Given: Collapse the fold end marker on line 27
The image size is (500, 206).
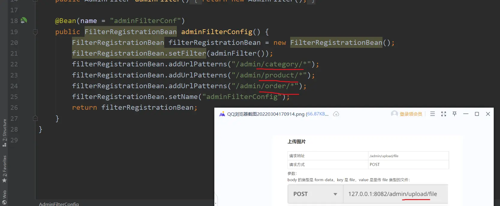Looking at the screenshot, I should point(35,118).
